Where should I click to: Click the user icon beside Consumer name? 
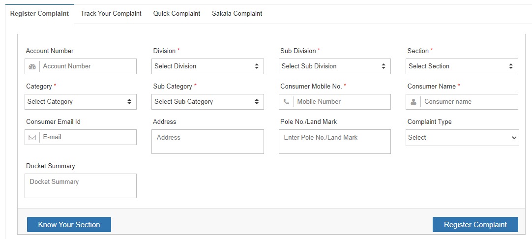tap(414, 102)
